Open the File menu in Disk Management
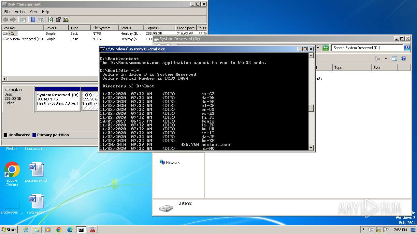 pos(7,12)
